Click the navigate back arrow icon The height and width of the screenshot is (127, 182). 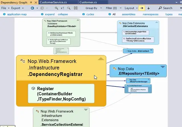click(32, 8)
